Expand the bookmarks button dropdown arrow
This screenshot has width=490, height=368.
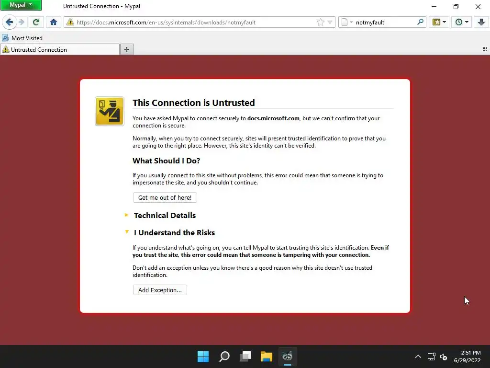point(445,22)
